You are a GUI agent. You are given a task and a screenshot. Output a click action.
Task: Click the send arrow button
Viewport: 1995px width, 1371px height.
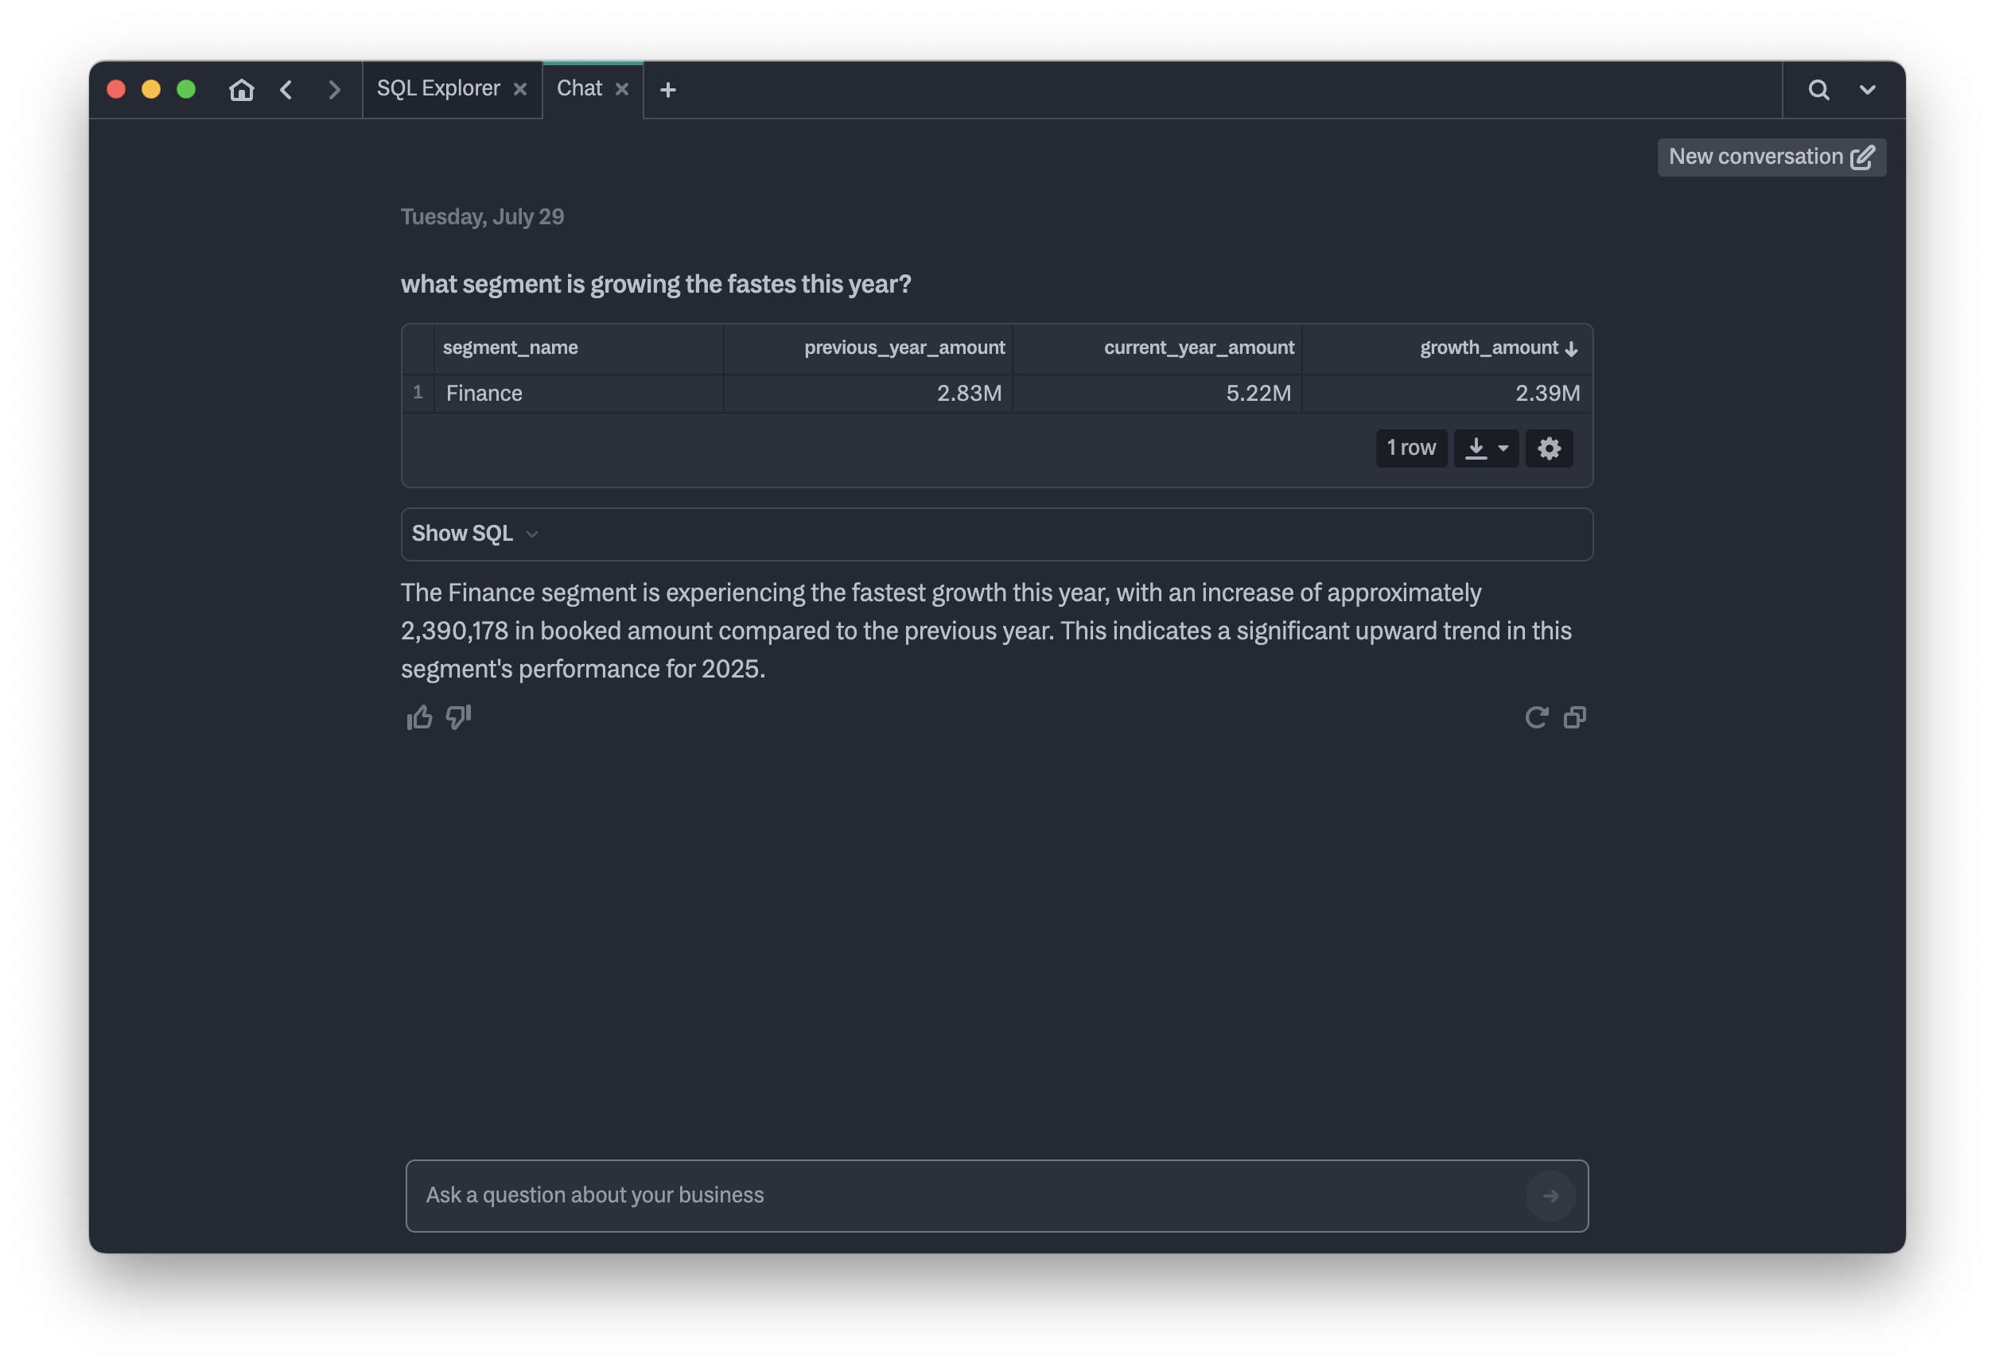coord(1550,1196)
